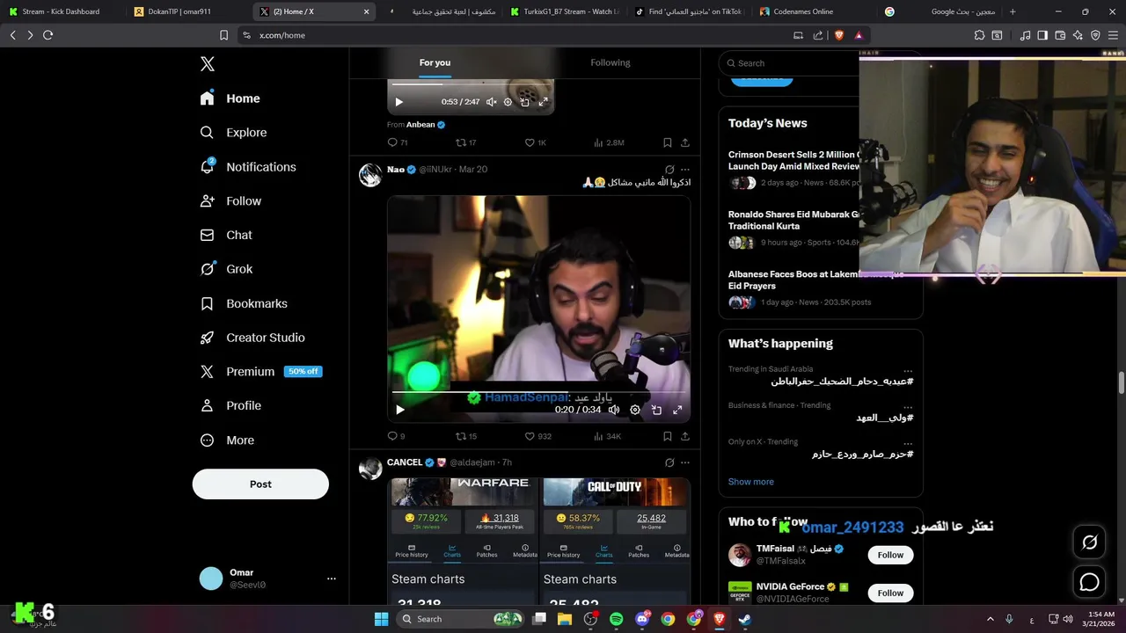
Task: Open Bookmarks in the sidebar
Action: 244,303
